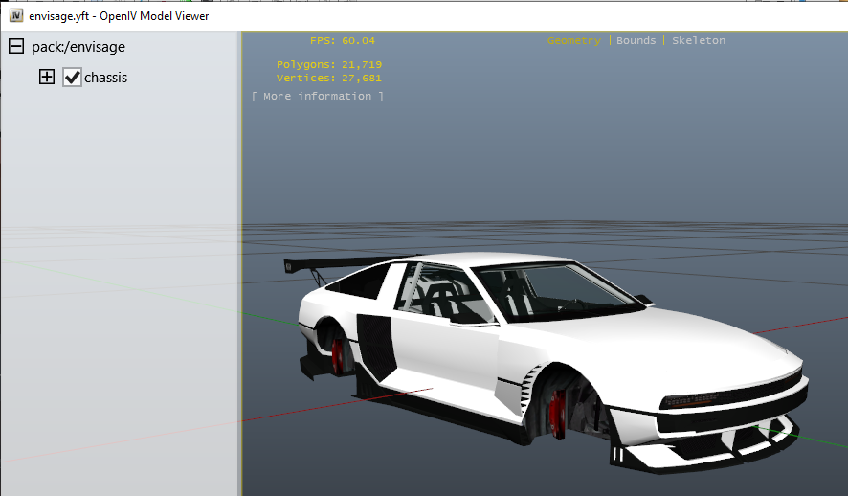Expand the chassis node
Viewport: 848px width, 496px height.
click(46, 77)
